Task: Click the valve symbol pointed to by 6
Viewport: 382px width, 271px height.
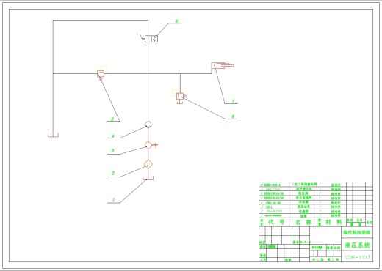Action: (x=180, y=97)
